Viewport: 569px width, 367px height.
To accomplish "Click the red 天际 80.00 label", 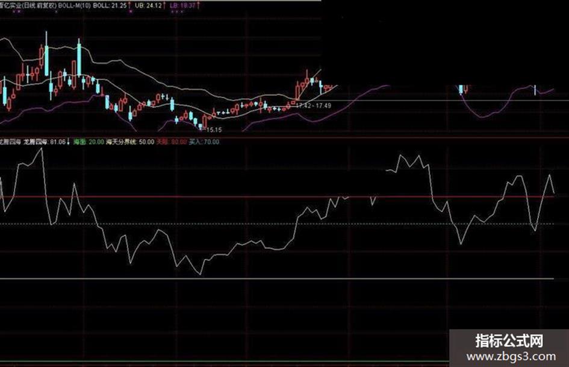I will (171, 142).
